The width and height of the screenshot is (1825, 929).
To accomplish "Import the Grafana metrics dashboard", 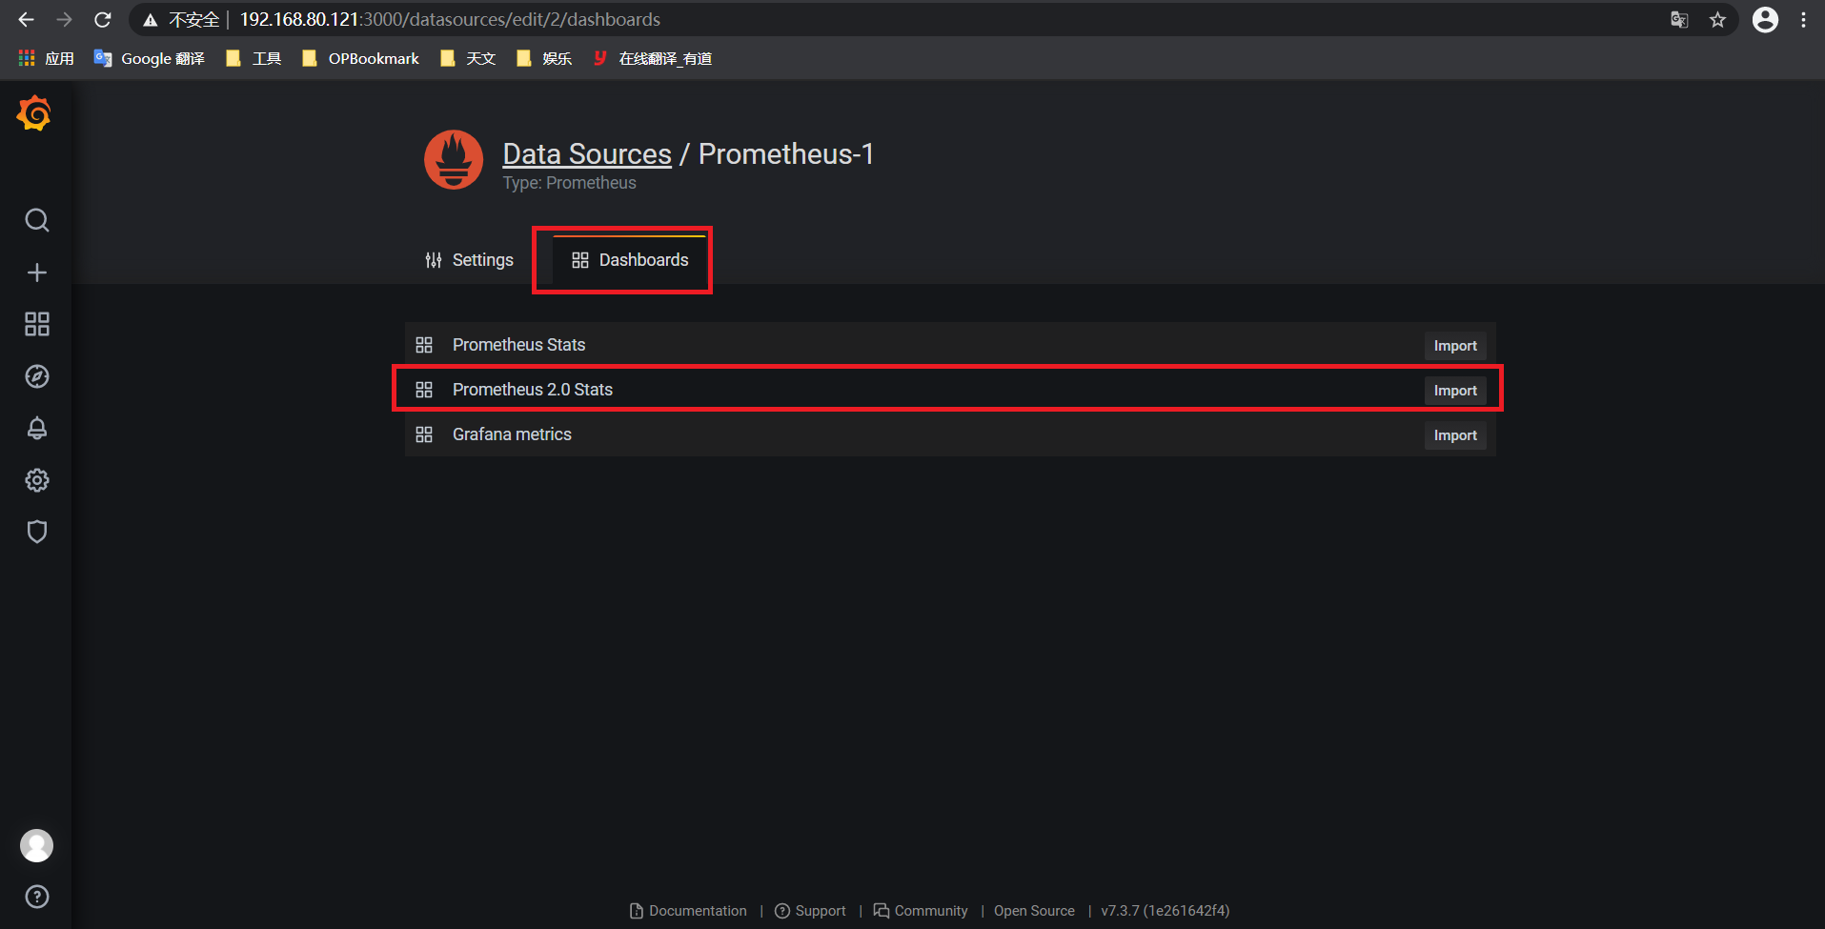I will pyautogui.click(x=1455, y=435).
